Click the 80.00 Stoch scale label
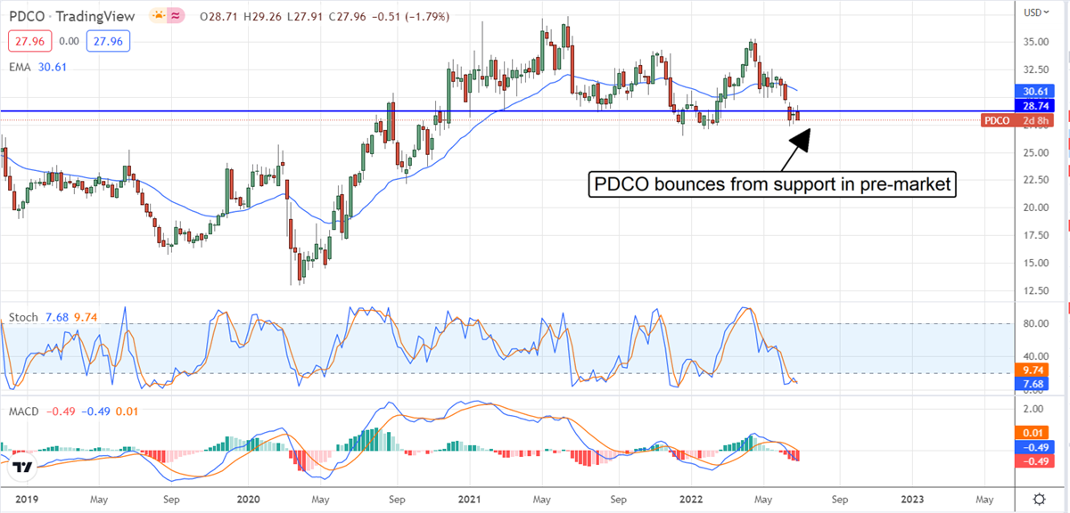 coord(1034,324)
